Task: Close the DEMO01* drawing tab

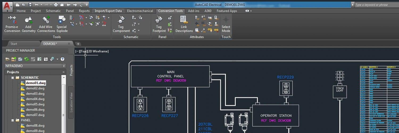Action: [69, 44]
